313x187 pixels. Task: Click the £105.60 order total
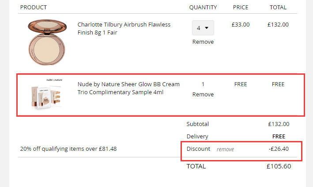click(279, 167)
